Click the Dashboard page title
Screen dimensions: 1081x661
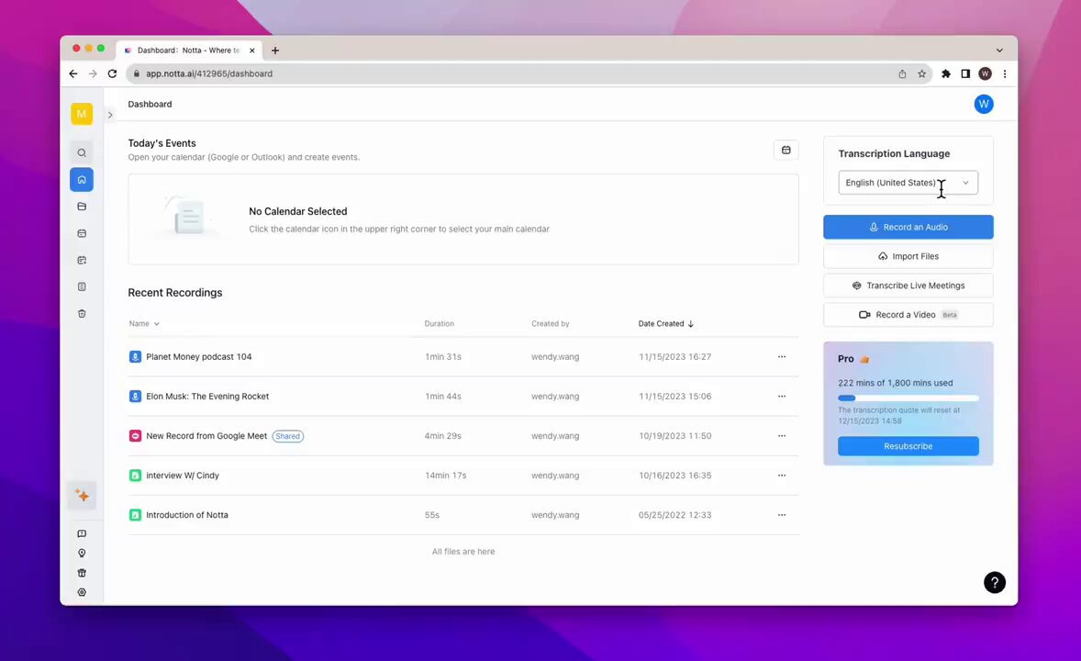tap(150, 104)
